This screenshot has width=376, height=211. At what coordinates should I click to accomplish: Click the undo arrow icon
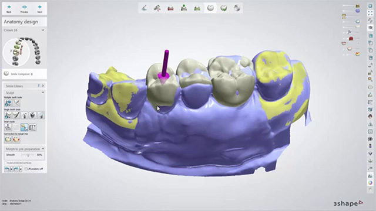point(7,169)
